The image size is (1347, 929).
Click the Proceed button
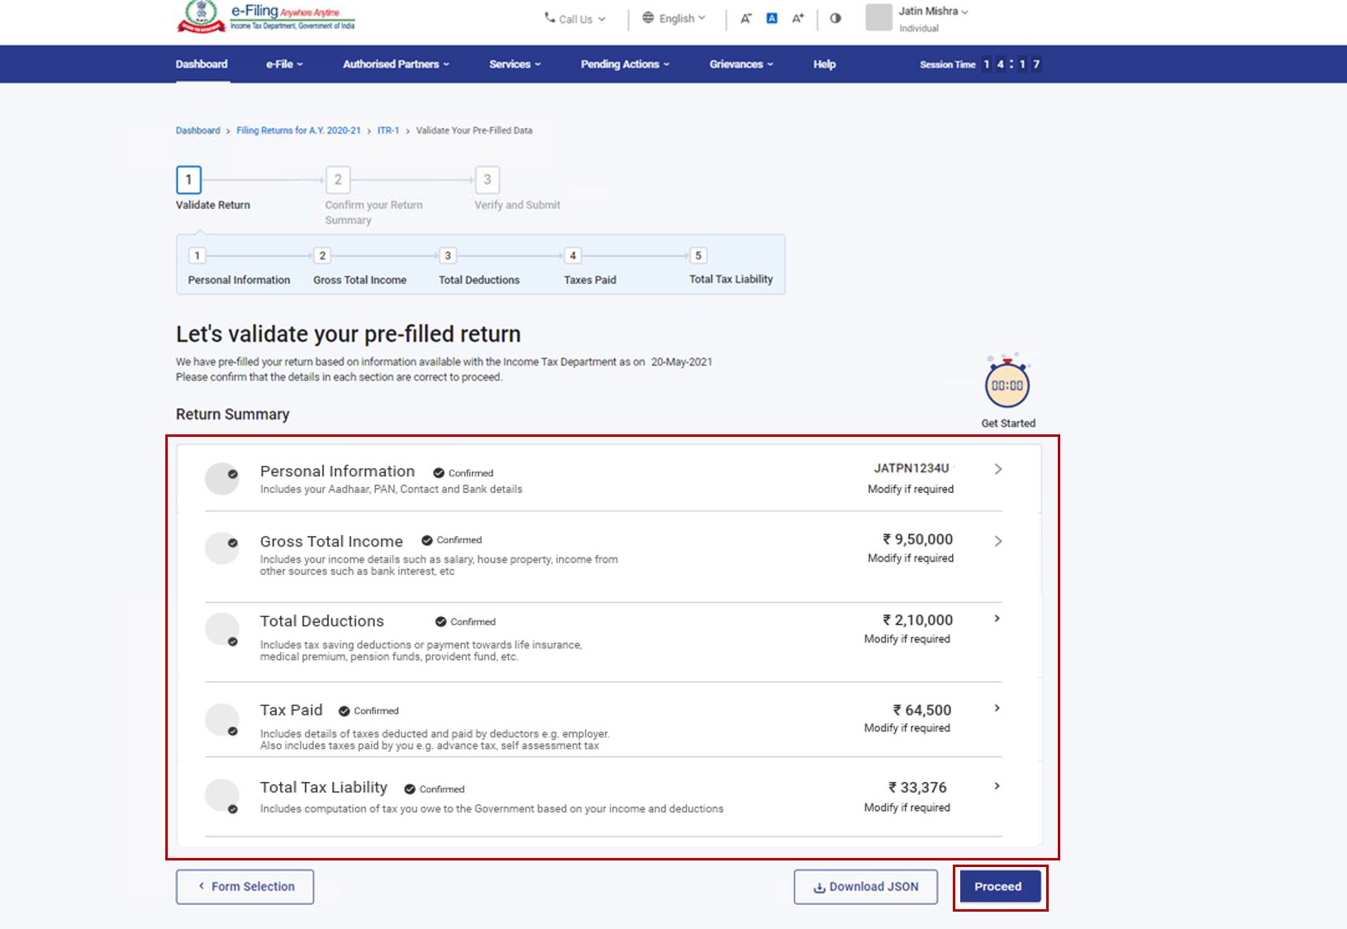pos(998,886)
